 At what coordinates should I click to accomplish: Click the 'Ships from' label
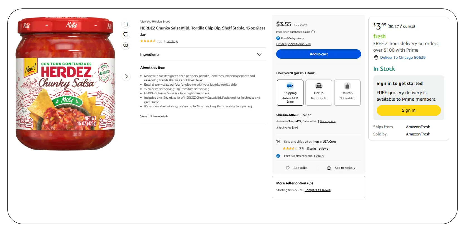point(383,127)
